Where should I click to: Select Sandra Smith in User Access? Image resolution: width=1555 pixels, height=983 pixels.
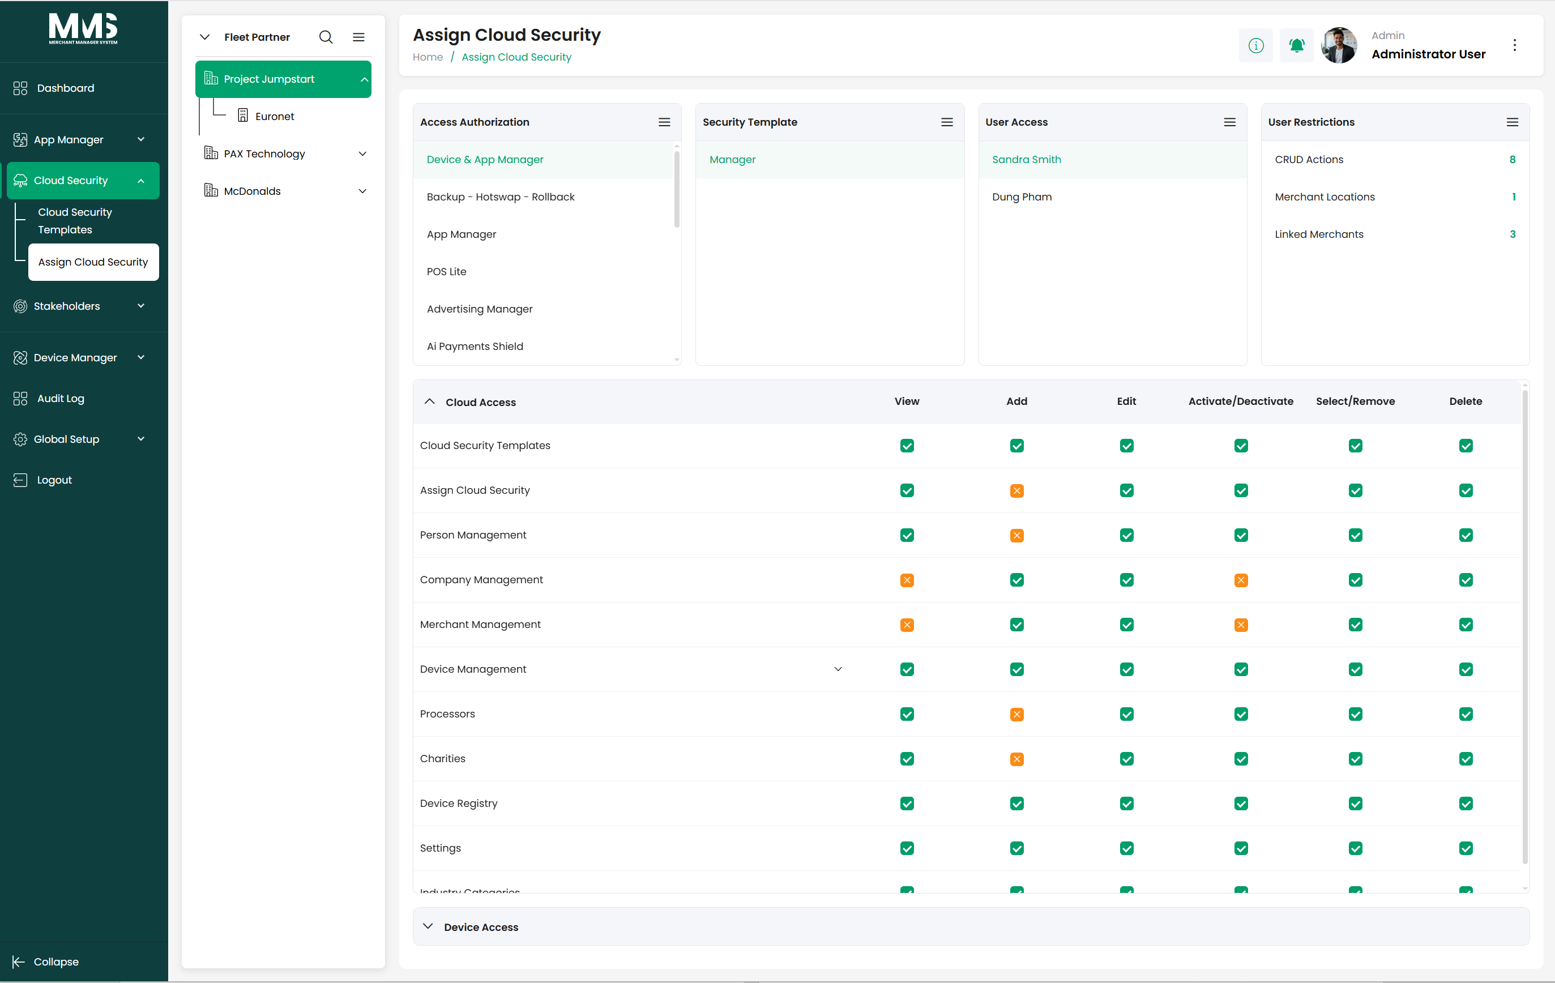point(1113,160)
